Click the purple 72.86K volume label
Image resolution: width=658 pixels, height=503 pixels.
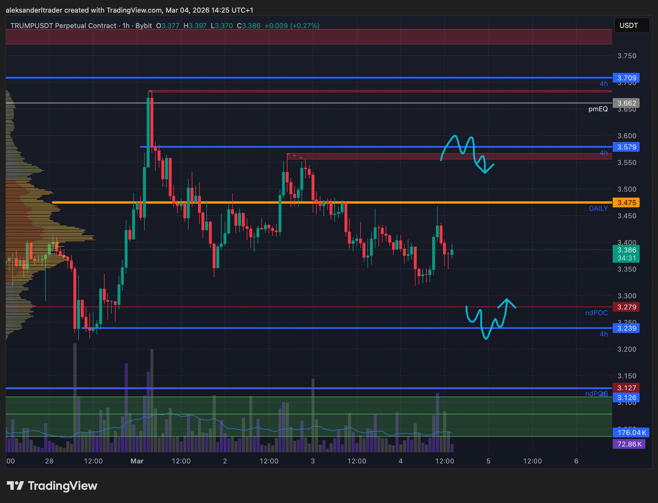(629, 444)
